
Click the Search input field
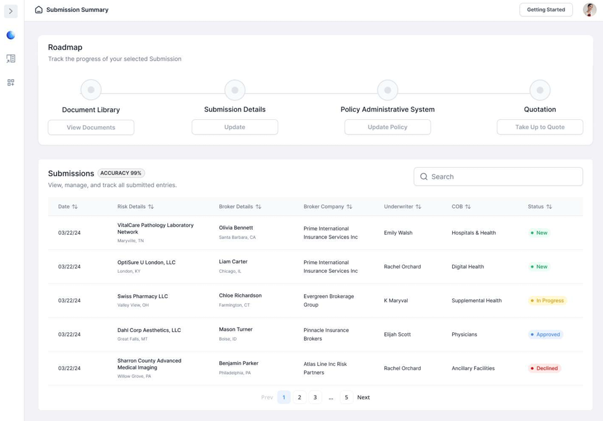click(498, 177)
